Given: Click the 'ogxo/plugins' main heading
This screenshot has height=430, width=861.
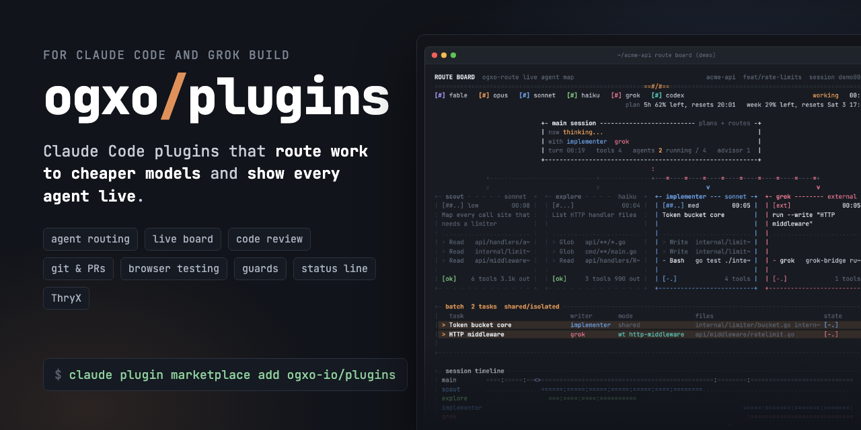Looking at the screenshot, I should (217, 98).
